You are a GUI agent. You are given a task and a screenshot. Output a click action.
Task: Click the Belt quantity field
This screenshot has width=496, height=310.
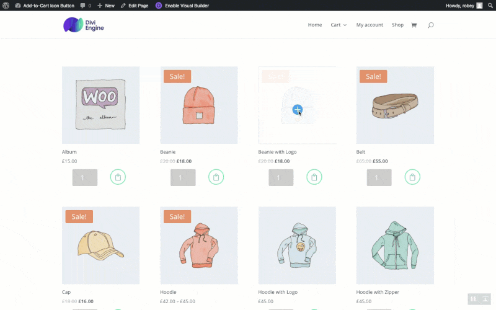tap(379, 177)
